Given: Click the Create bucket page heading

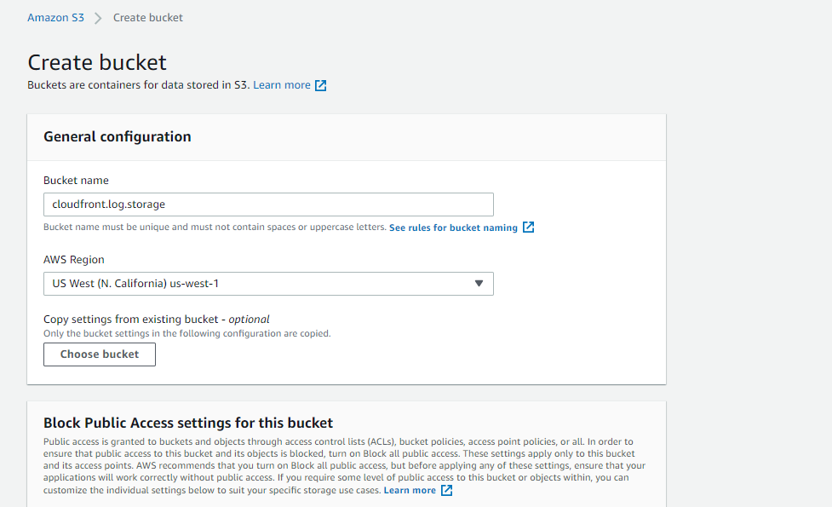Looking at the screenshot, I should [97, 62].
